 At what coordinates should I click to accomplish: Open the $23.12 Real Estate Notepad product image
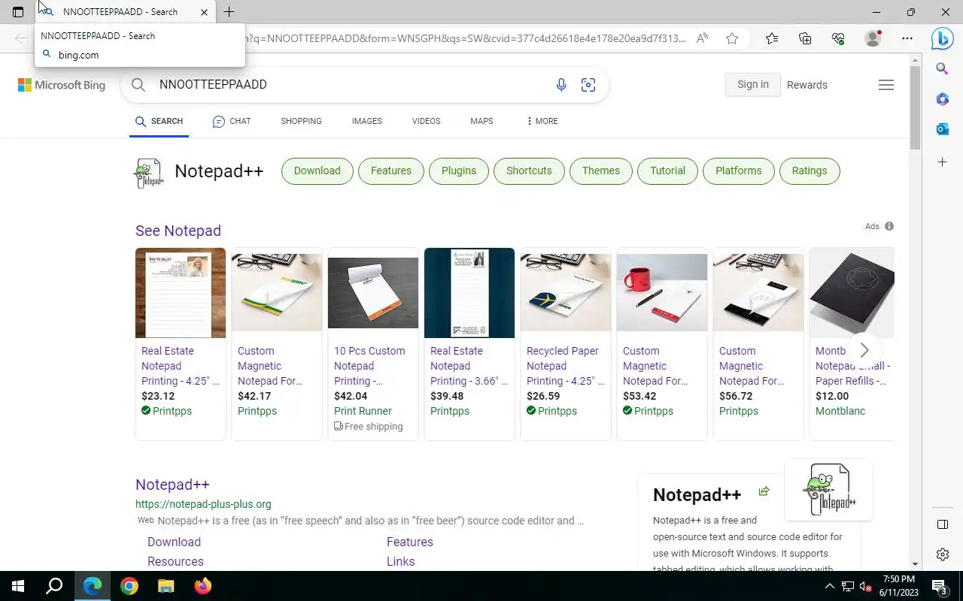181,293
